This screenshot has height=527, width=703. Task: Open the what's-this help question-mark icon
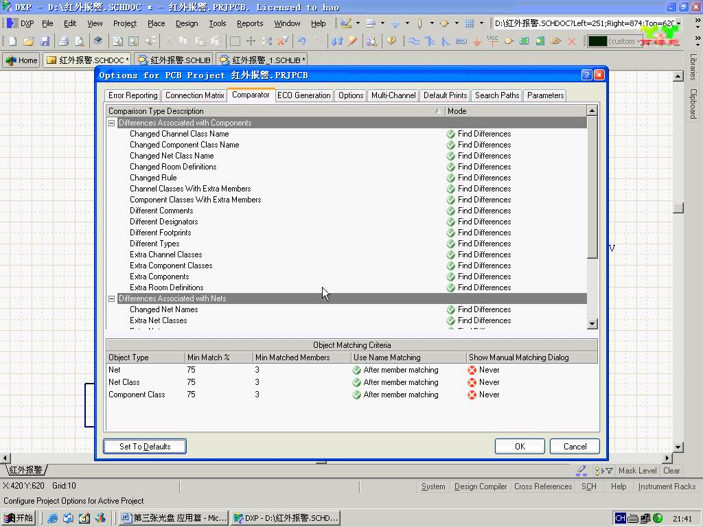pos(391,41)
